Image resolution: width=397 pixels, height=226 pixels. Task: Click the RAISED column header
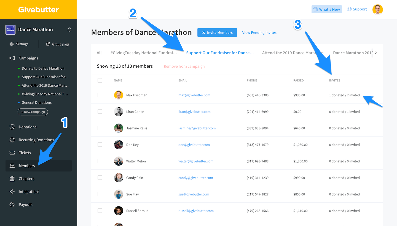(298, 80)
